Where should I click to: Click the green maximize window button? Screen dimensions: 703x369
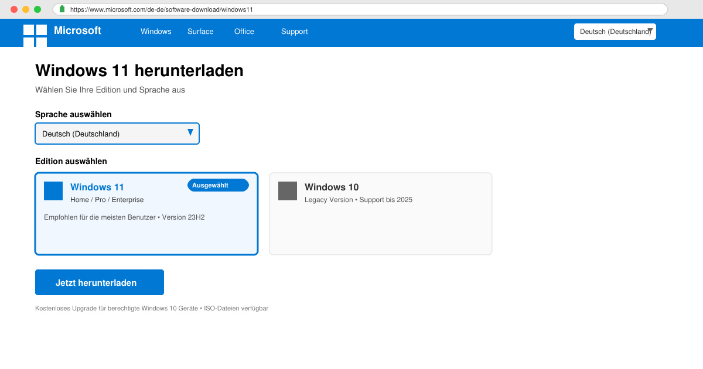coord(37,9)
